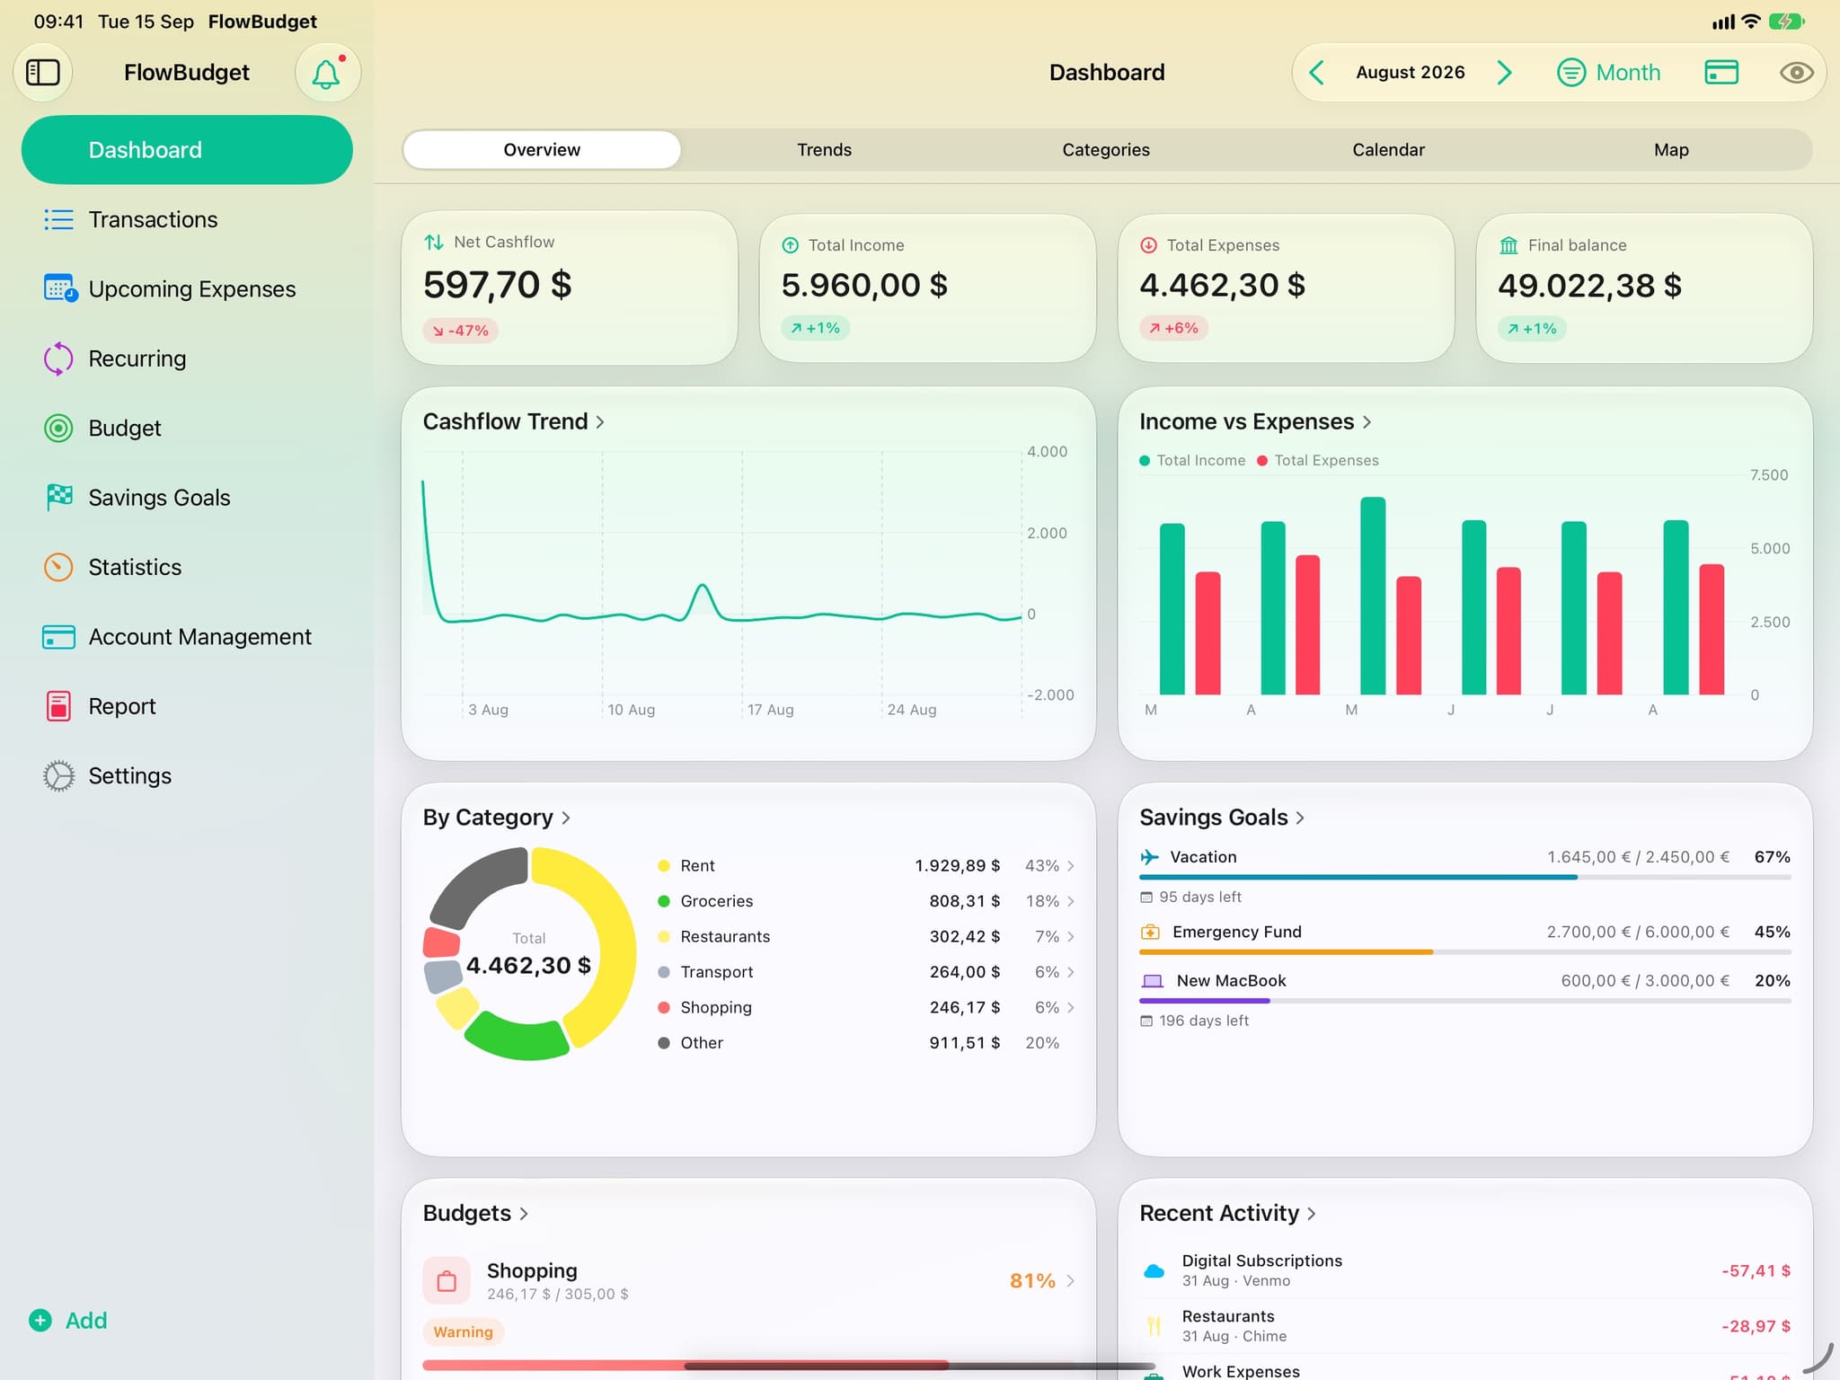Toggle amounts visibility eye icon
1840x1380 pixels.
(x=1796, y=72)
